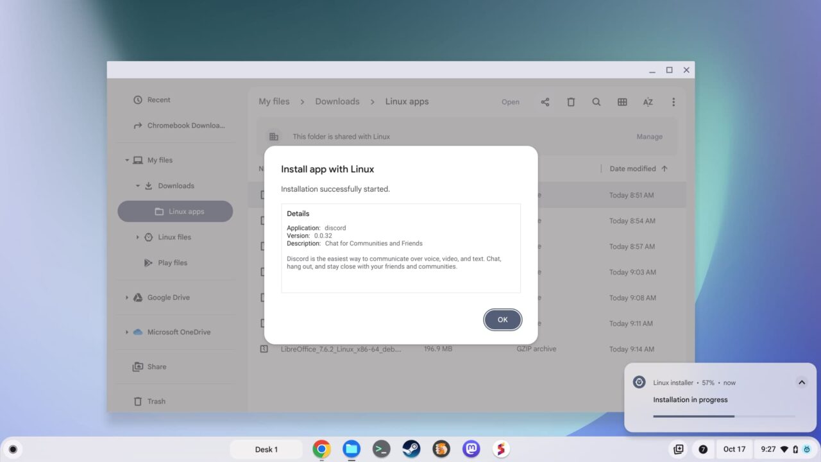Open the Share item in the sidebar
Image resolution: width=821 pixels, height=462 pixels.
point(149,367)
